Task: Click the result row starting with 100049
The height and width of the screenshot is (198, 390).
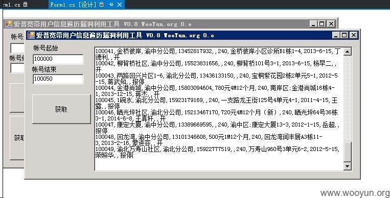Action: 218,152
